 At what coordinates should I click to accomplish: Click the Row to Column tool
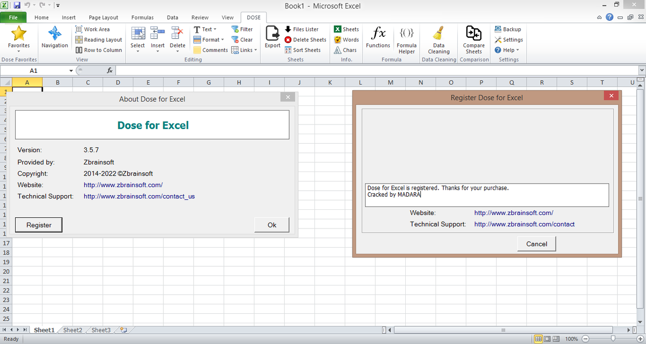coord(99,50)
